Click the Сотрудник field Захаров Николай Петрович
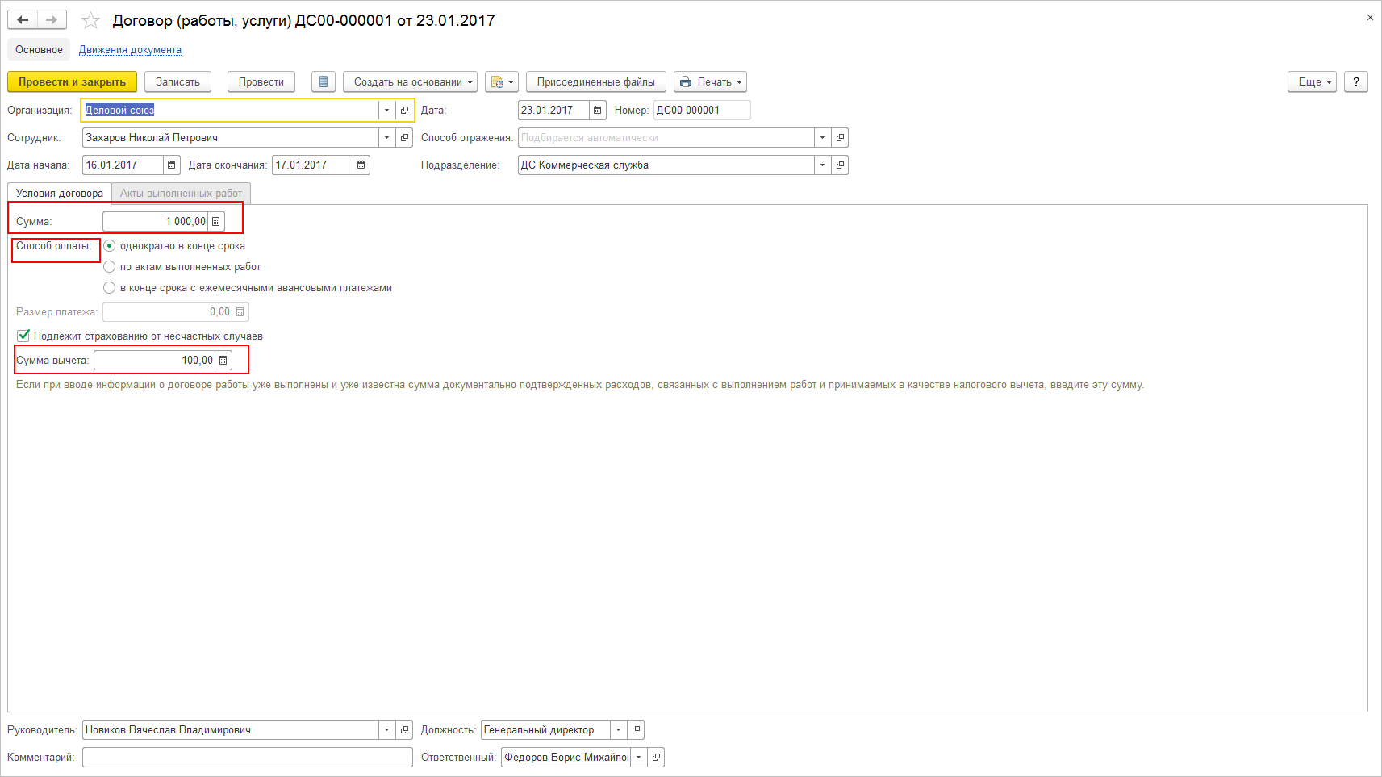1382x777 pixels. pos(231,138)
